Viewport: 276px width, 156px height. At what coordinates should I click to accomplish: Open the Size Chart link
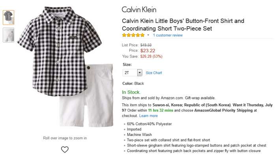click(154, 73)
